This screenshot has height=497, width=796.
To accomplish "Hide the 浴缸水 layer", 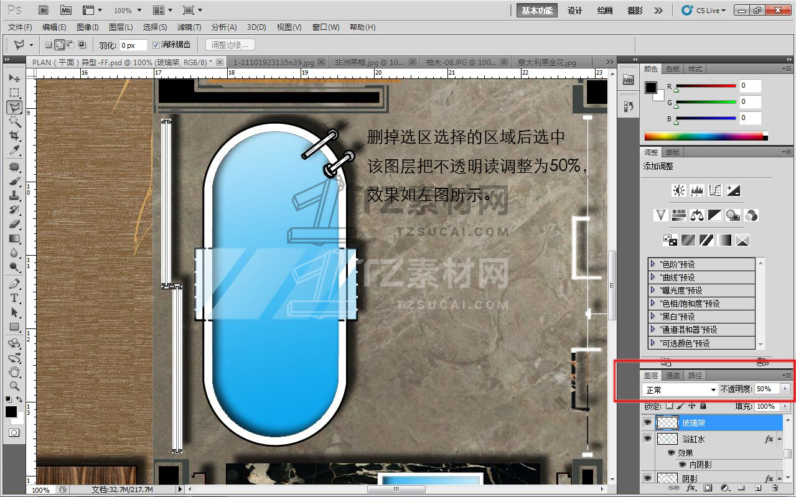I will [x=647, y=439].
